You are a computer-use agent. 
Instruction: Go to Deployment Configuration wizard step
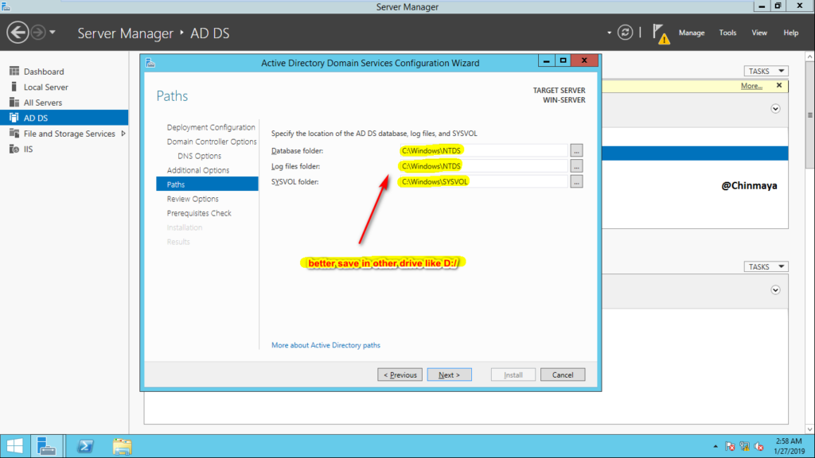click(x=210, y=127)
